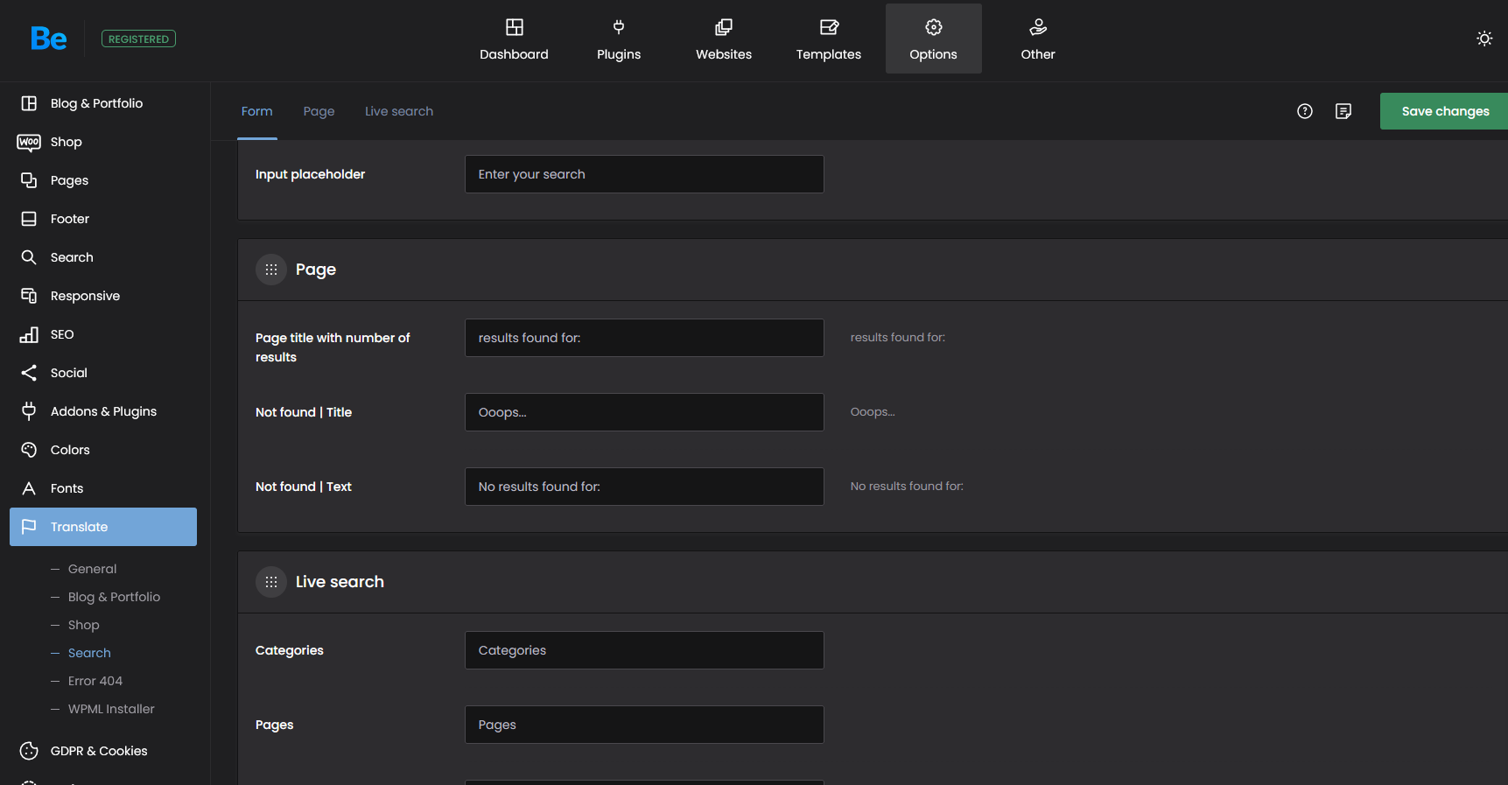This screenshot has width=1508, height=785.
Task: Click the GDPR & Cookies cookie icon
Action: pyautogui.click(x=29, y=751)
